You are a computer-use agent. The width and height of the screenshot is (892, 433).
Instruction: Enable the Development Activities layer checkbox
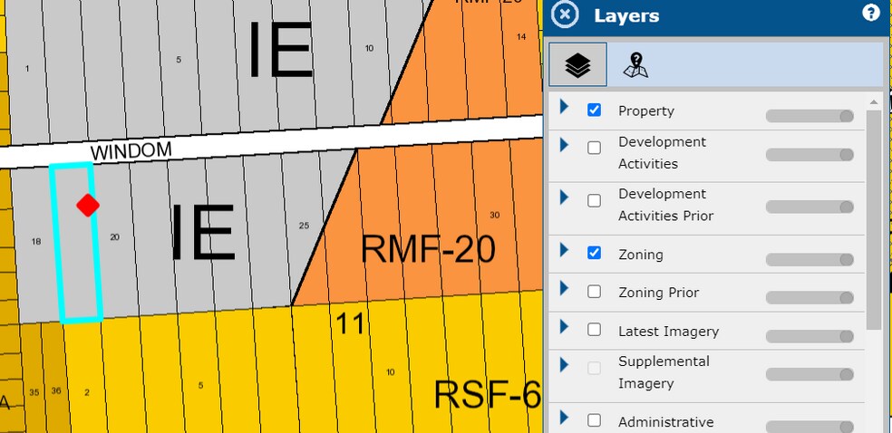(595, 148)
